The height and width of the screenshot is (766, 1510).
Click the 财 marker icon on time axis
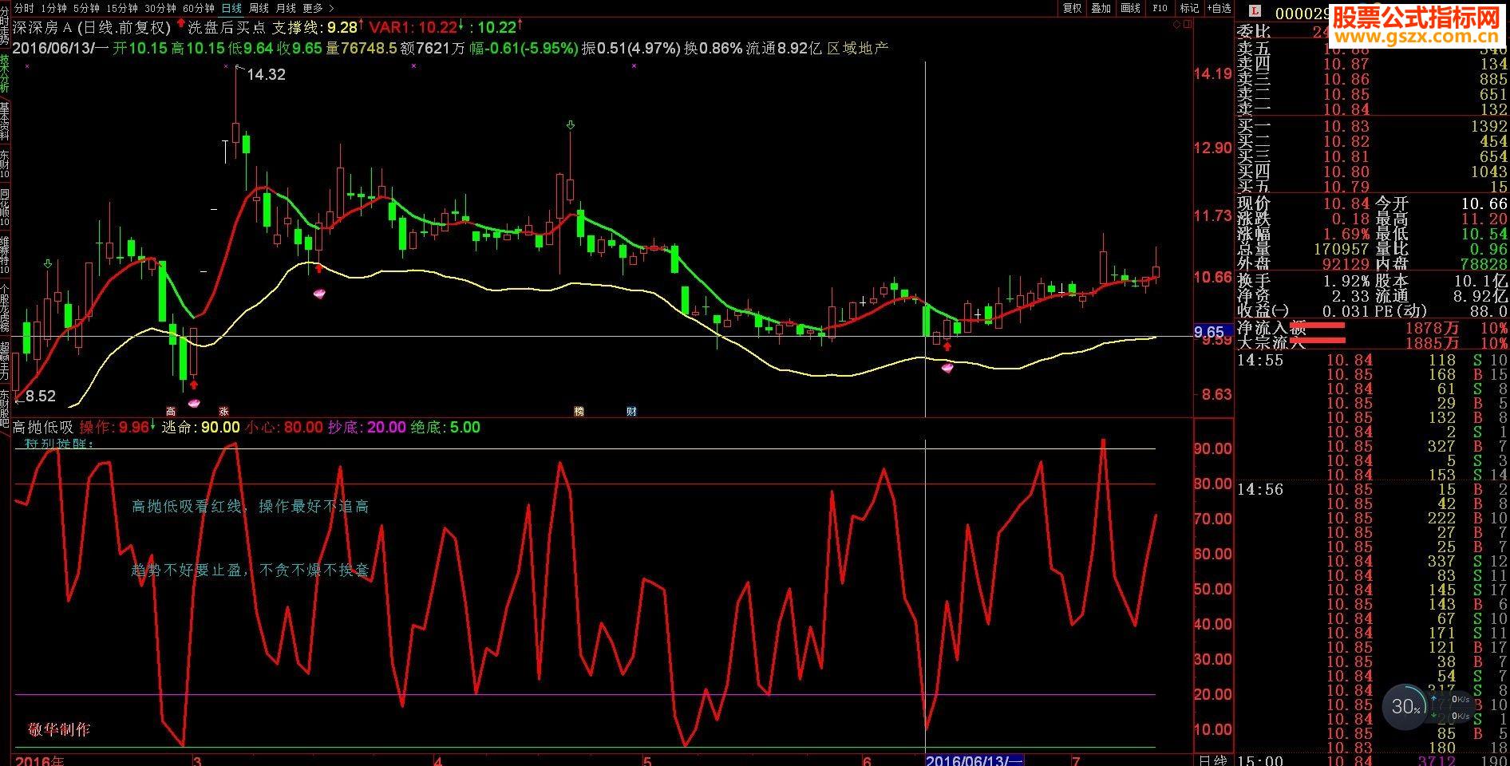631,412
